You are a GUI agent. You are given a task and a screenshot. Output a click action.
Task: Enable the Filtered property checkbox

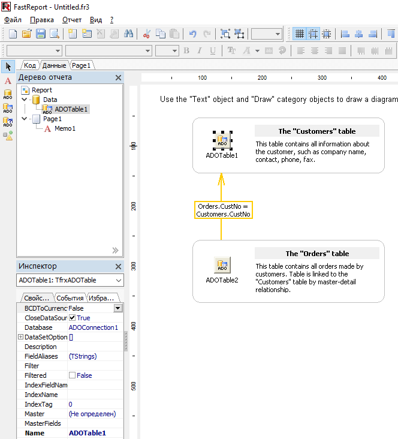73,375
